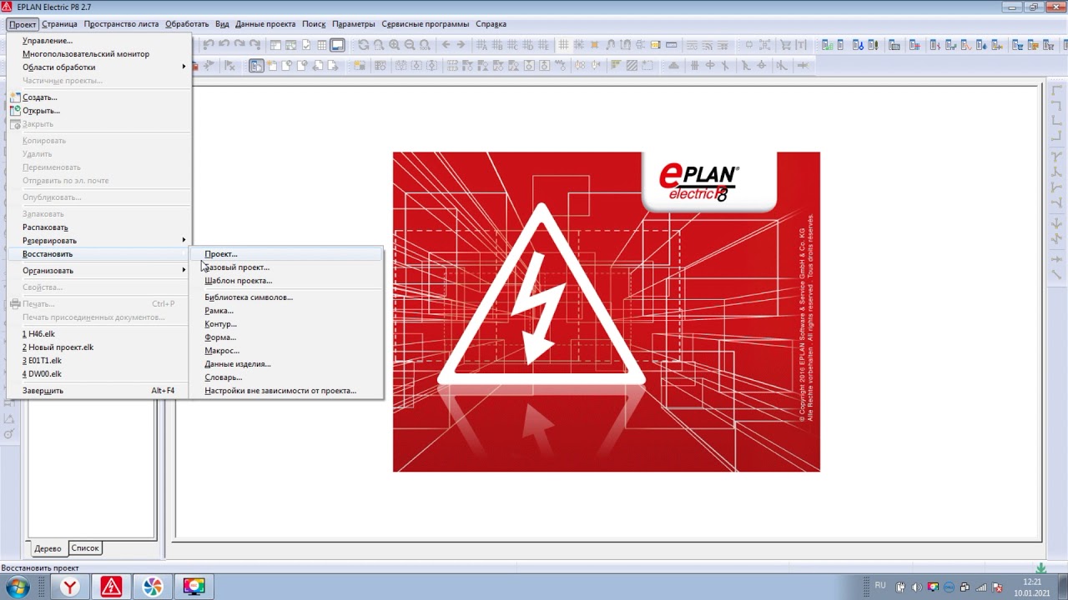Open the Страница menu in the menu bar
This screenshot has width=1068, height=600.
pos(59,24)
